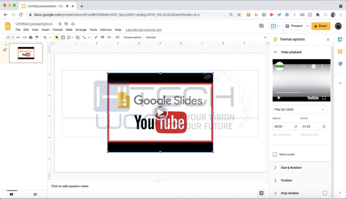This screenshot has width=346, height=199.
Task: Open the File menu
Action: 18,30
